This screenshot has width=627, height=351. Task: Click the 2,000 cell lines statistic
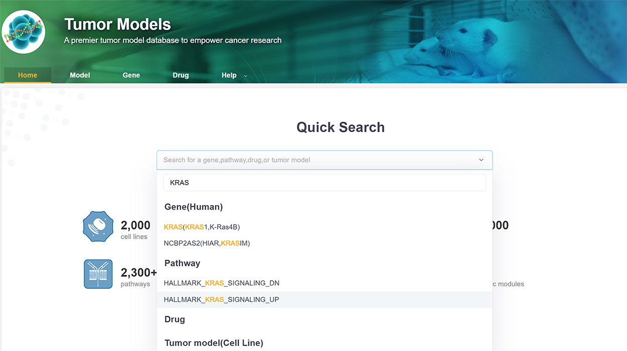pyautogui.click(x=135, y=229)
